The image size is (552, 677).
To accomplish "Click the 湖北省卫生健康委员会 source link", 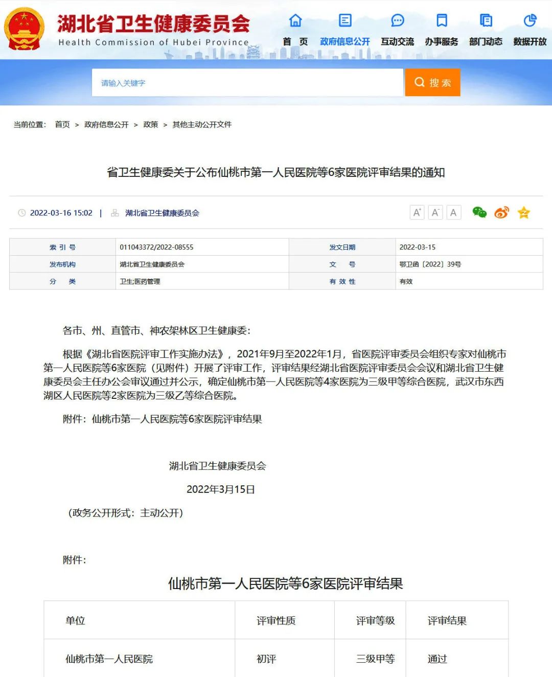I will 162,213.
